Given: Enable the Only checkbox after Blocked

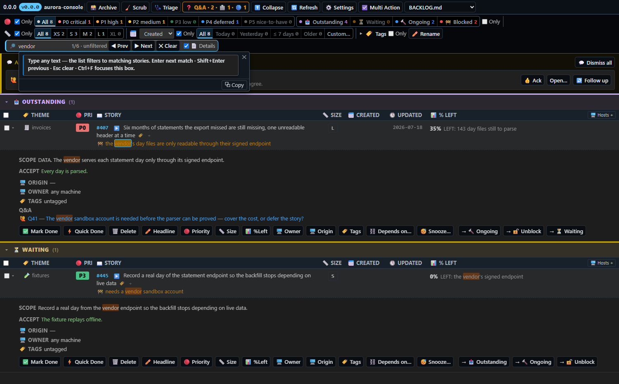Looking at the screenshot, I should click(485, 22).
